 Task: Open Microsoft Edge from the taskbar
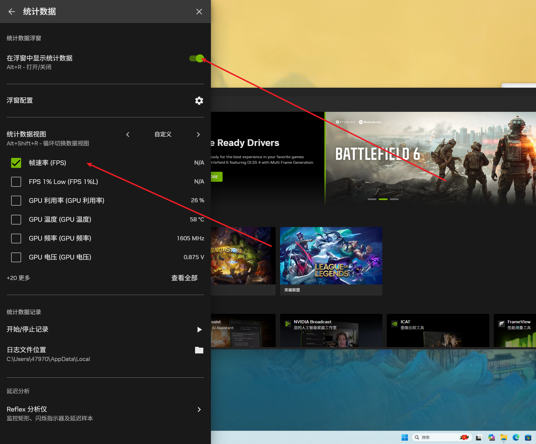pyautogui.click(x=516, y=438)
